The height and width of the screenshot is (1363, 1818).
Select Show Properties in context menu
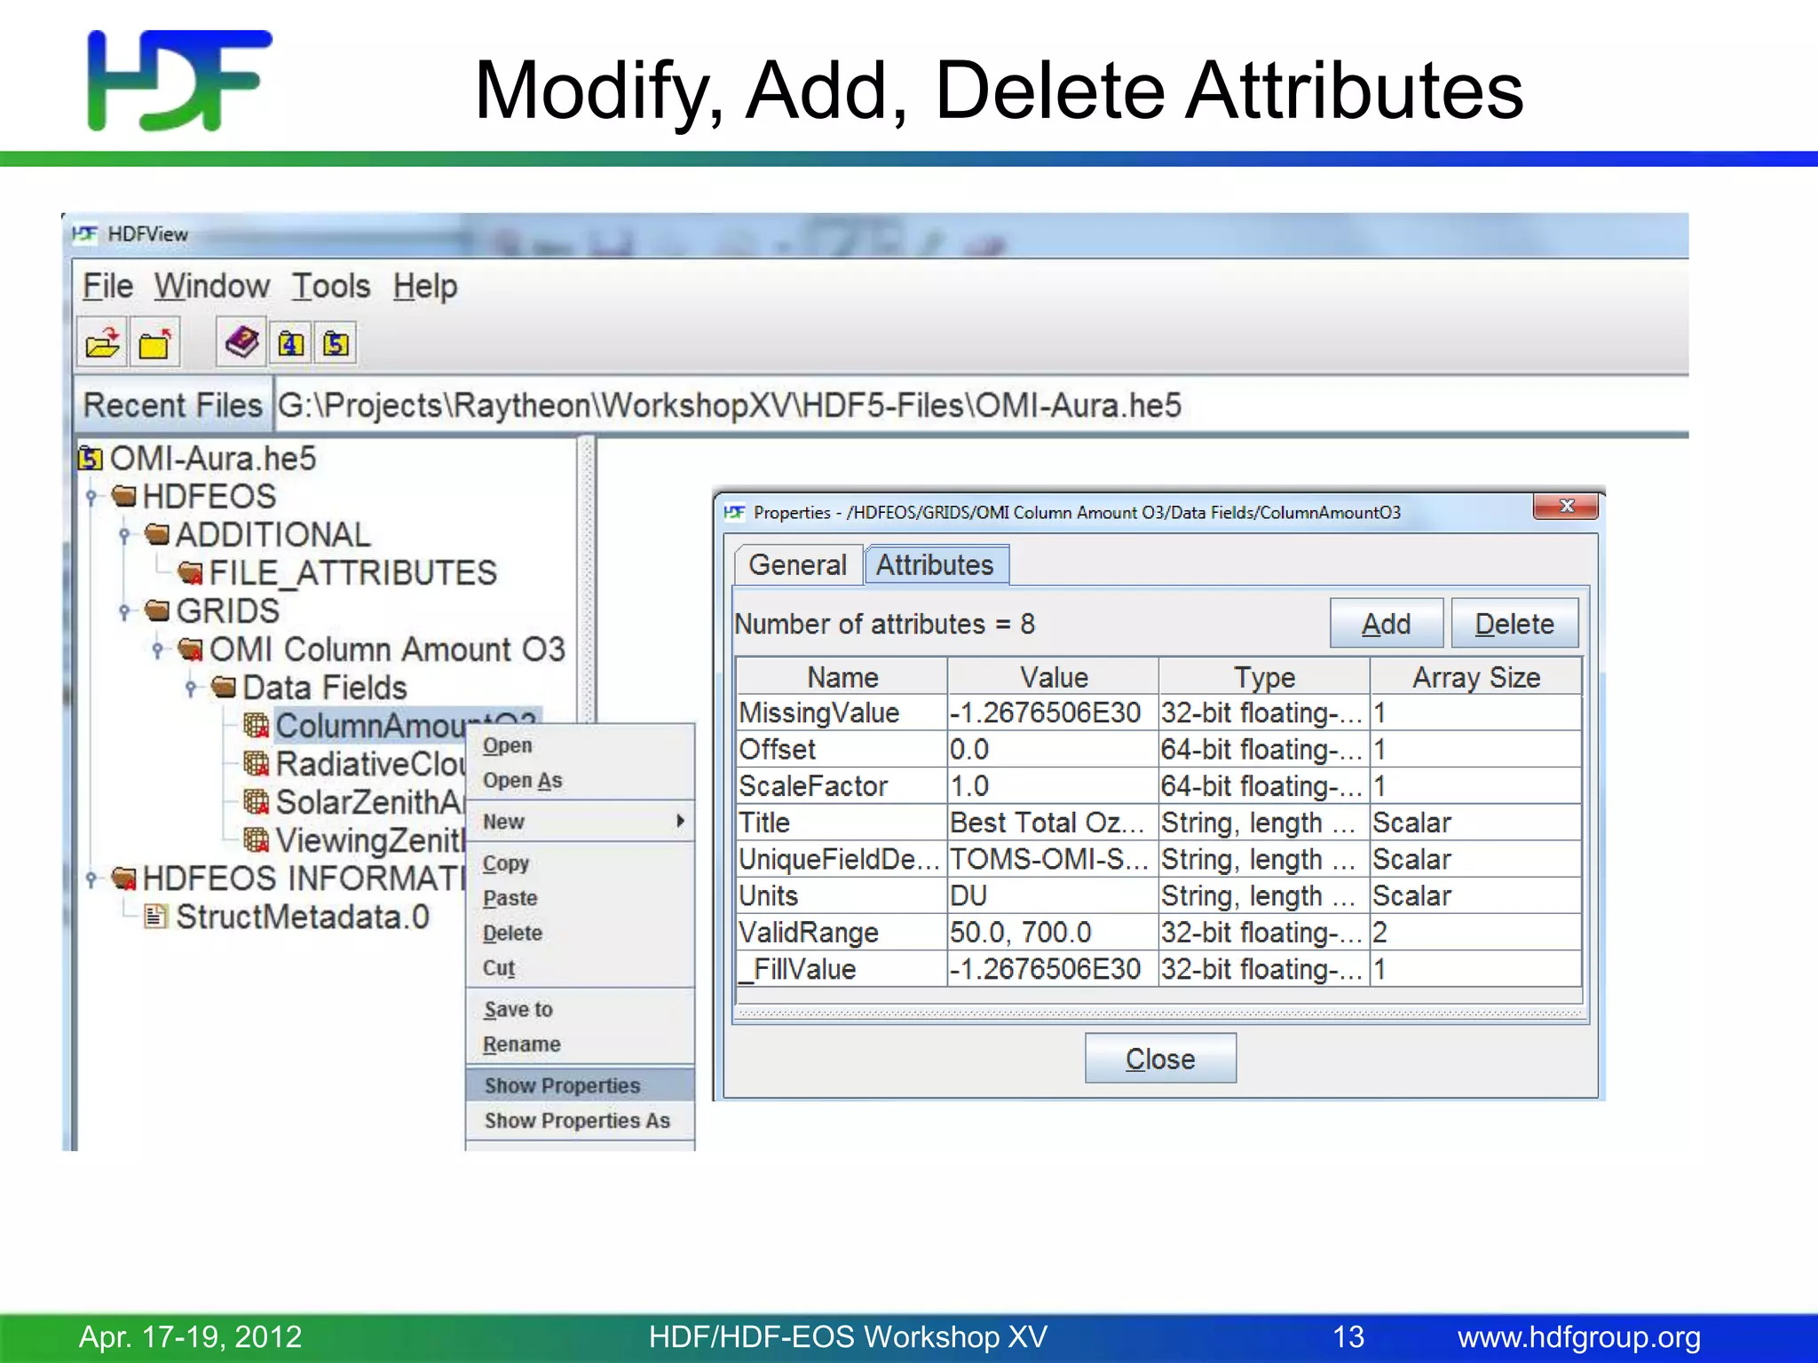coord(580,1086)
